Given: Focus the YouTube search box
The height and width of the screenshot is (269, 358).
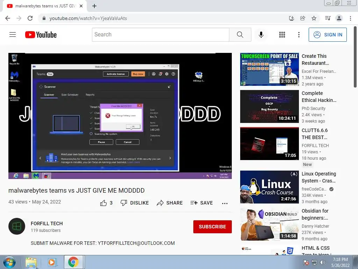Looking at the screenshot, I should point(160,35).
